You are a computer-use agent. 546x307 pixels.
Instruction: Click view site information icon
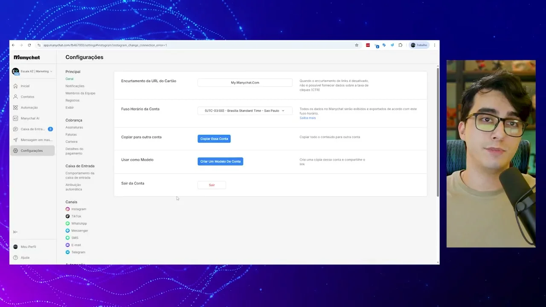[x=39, y=45]
